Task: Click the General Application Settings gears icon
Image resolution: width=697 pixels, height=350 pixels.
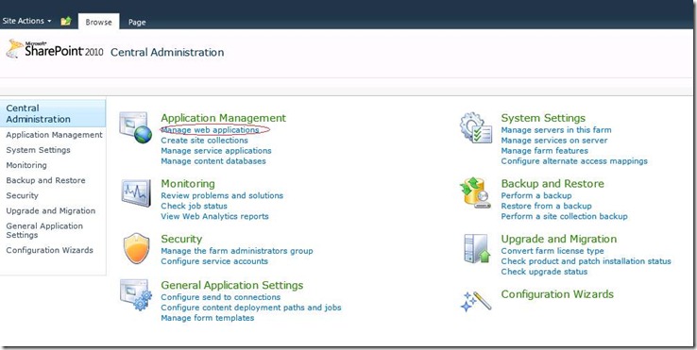Action: [136, 294]
